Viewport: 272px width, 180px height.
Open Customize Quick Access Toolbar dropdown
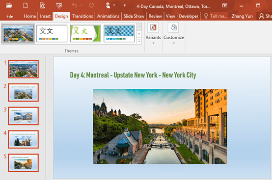click(x=125, y=5)
